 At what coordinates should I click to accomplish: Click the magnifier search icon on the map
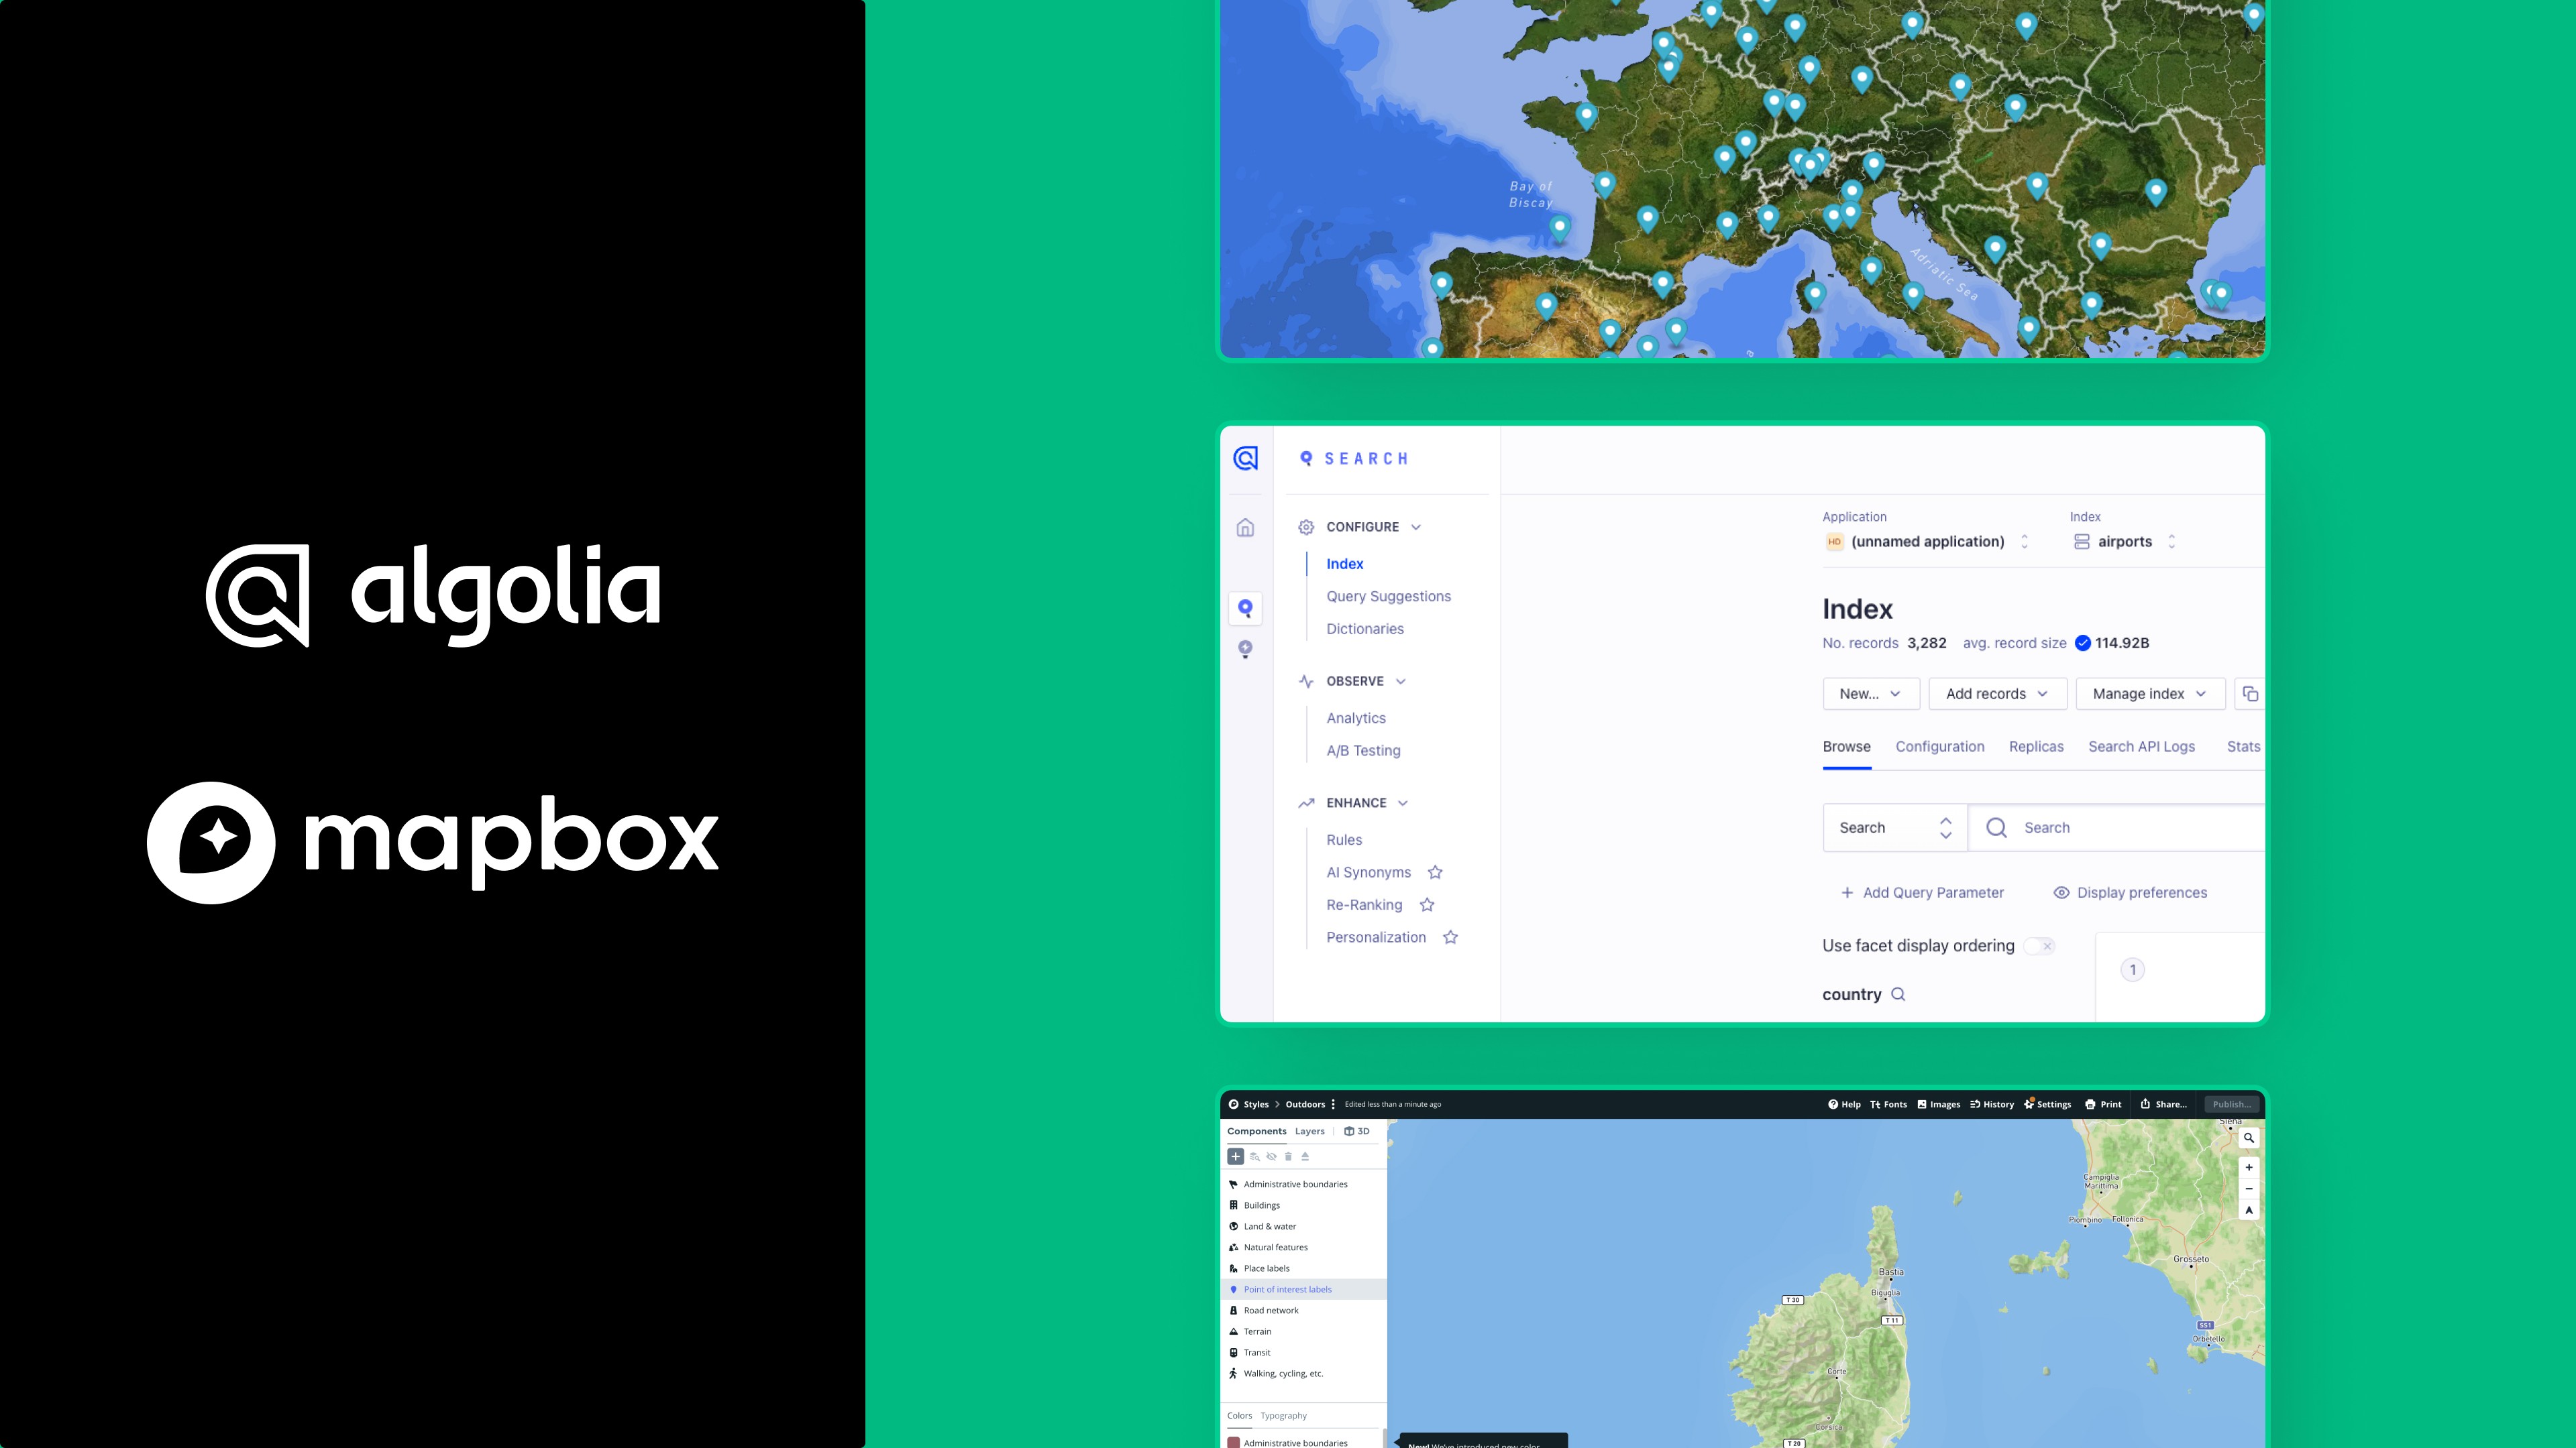click(x=2248, y=1137)
